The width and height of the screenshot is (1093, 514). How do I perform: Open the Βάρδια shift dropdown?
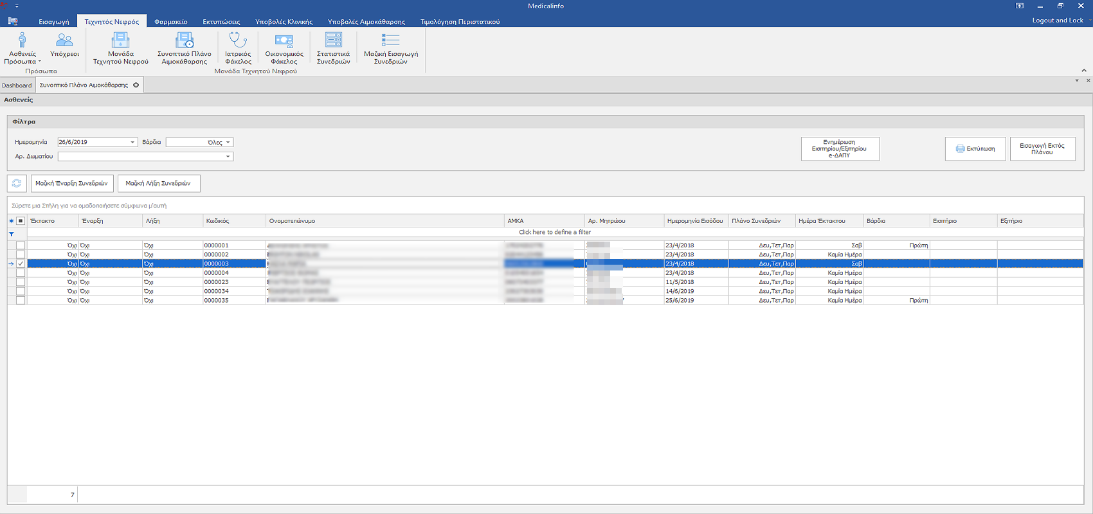pyautogui.click(x=228, y=143)
